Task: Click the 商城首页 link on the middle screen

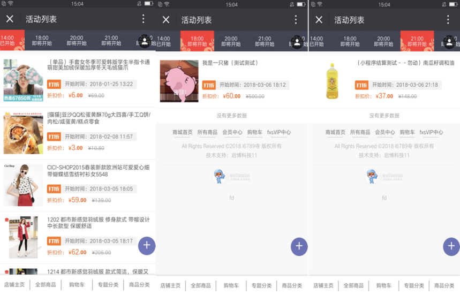Action: tap(183, 132)
